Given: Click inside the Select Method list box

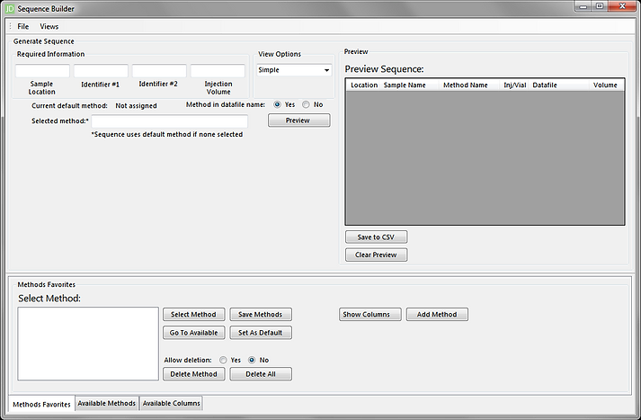Looking at the screenshot, I should [x=88, y=344].
